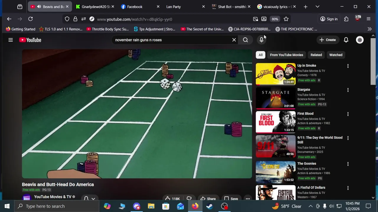Open the Getting Started bookmark
This screenshot has width=378, height=212.
(x=20, y=29)
